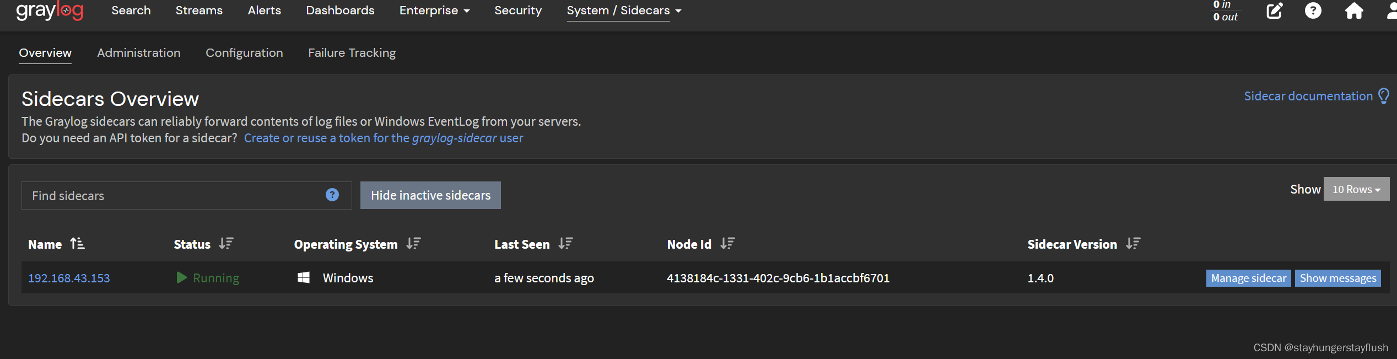Toggle Hide inactive sidecars button
This screenshot has height=359, width=1397.
430,195
